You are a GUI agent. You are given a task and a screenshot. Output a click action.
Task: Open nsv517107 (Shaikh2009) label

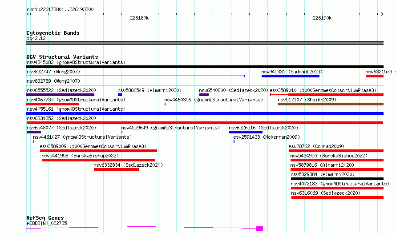(x=307, y=100)
